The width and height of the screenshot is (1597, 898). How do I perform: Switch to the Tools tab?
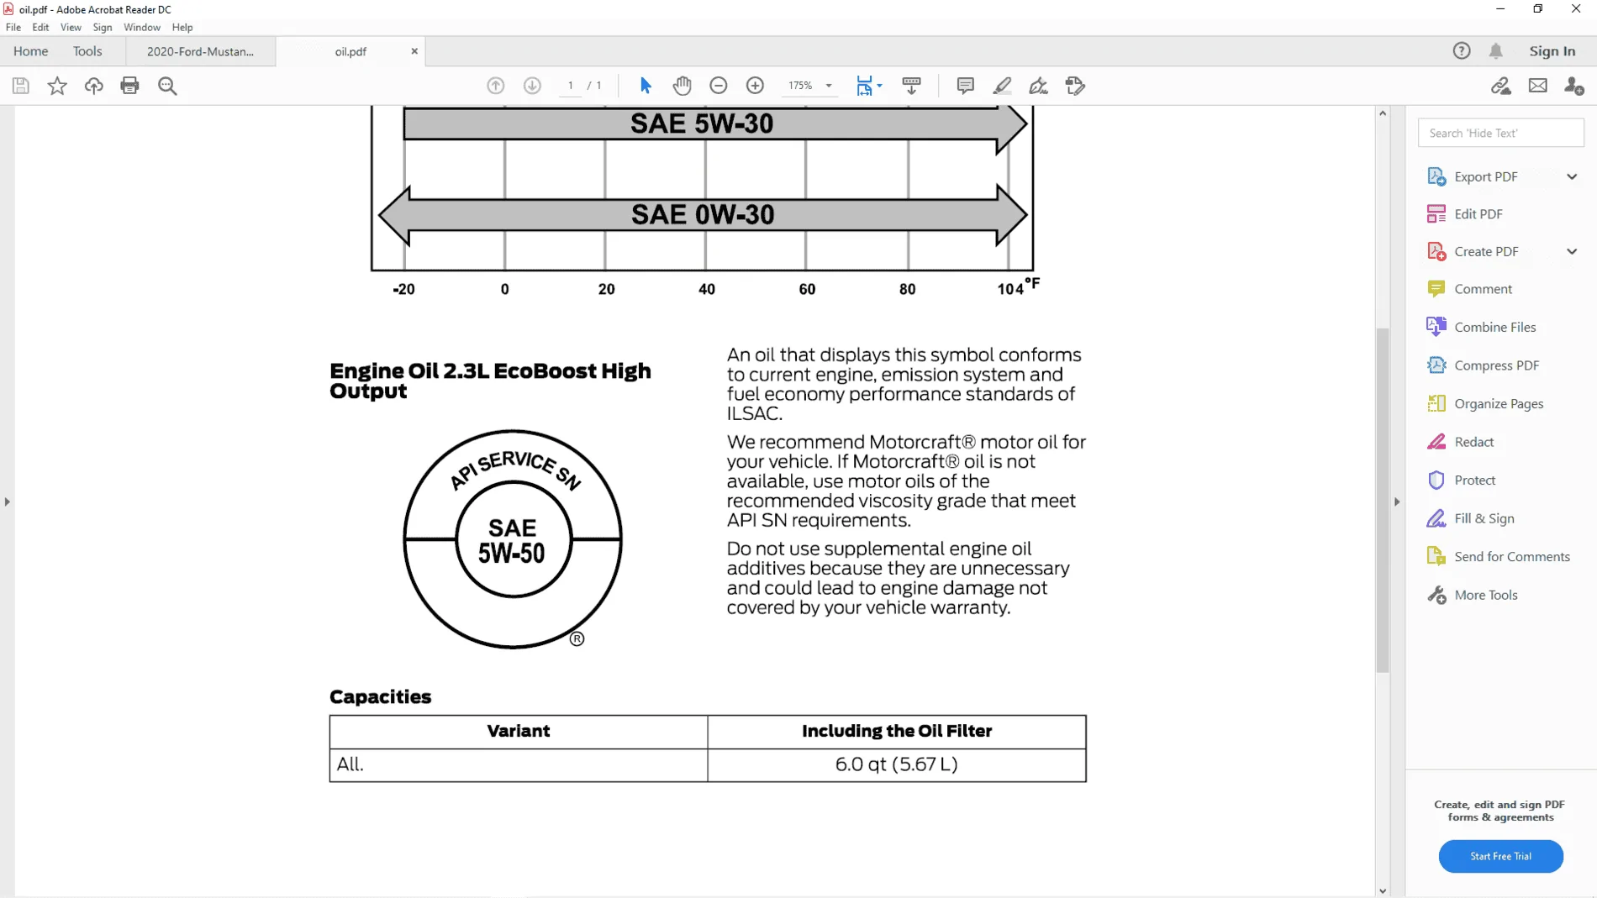pos(87,51)
